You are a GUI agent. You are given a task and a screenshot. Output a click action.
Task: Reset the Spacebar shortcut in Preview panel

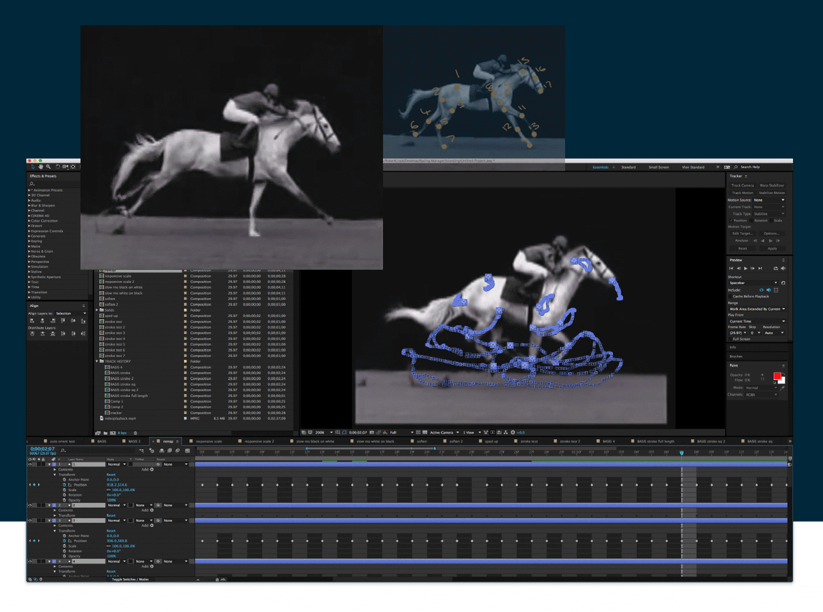(x=783, y=283)
